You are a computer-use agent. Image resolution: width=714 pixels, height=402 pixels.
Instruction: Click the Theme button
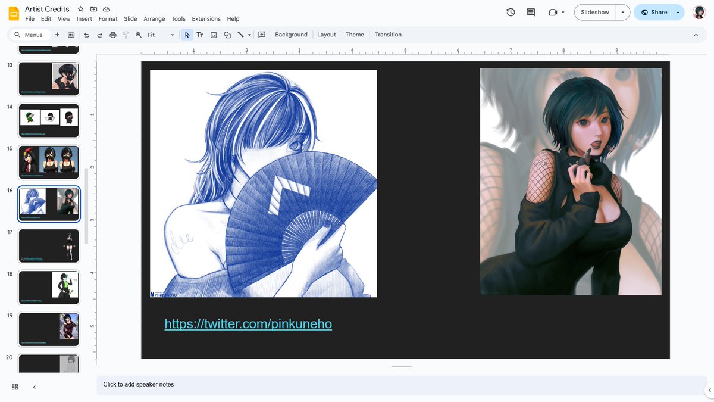355,35
